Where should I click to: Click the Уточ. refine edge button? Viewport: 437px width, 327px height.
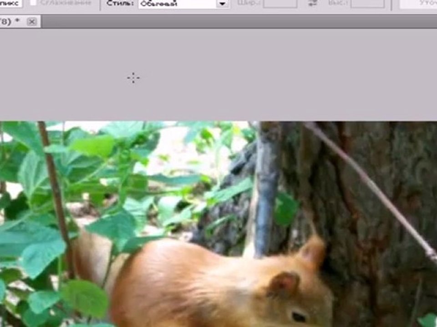(x=418, y=4)
